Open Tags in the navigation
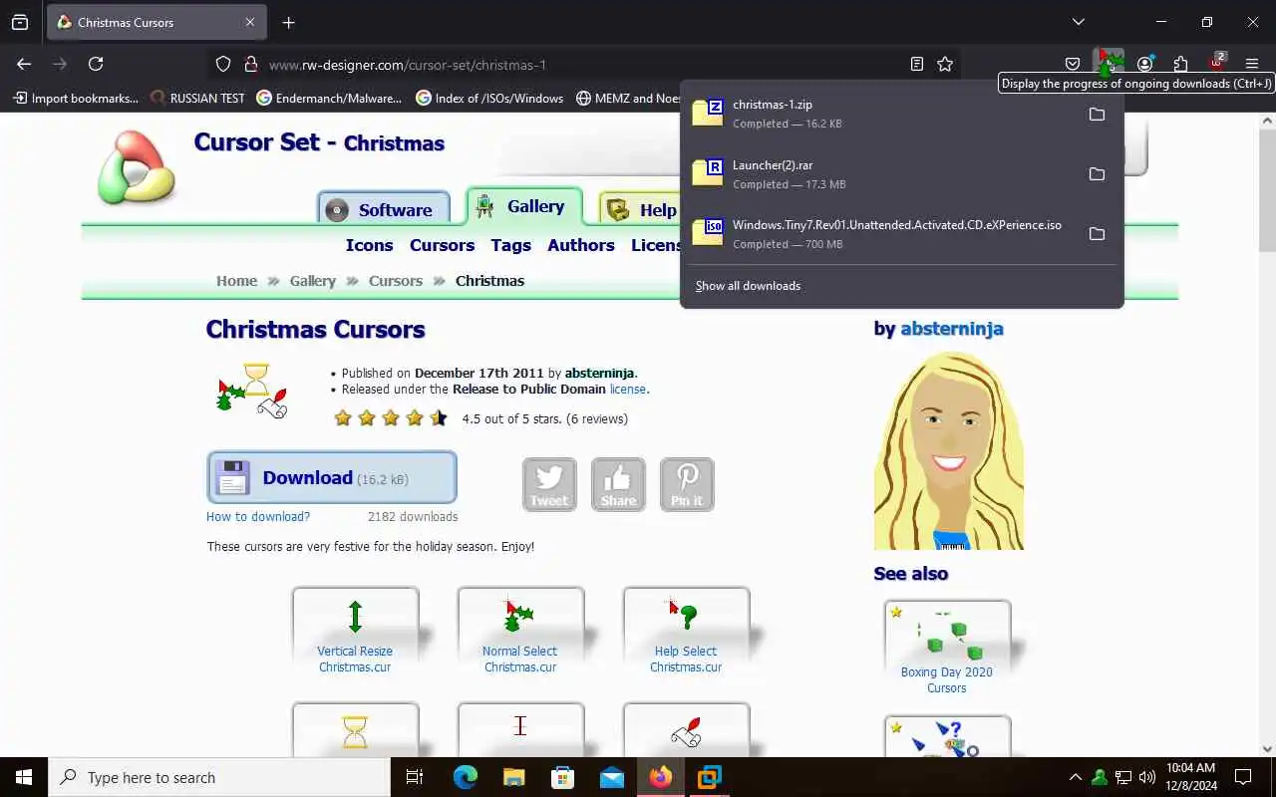Screen dimensions: 1276x797 coord(510,245)
